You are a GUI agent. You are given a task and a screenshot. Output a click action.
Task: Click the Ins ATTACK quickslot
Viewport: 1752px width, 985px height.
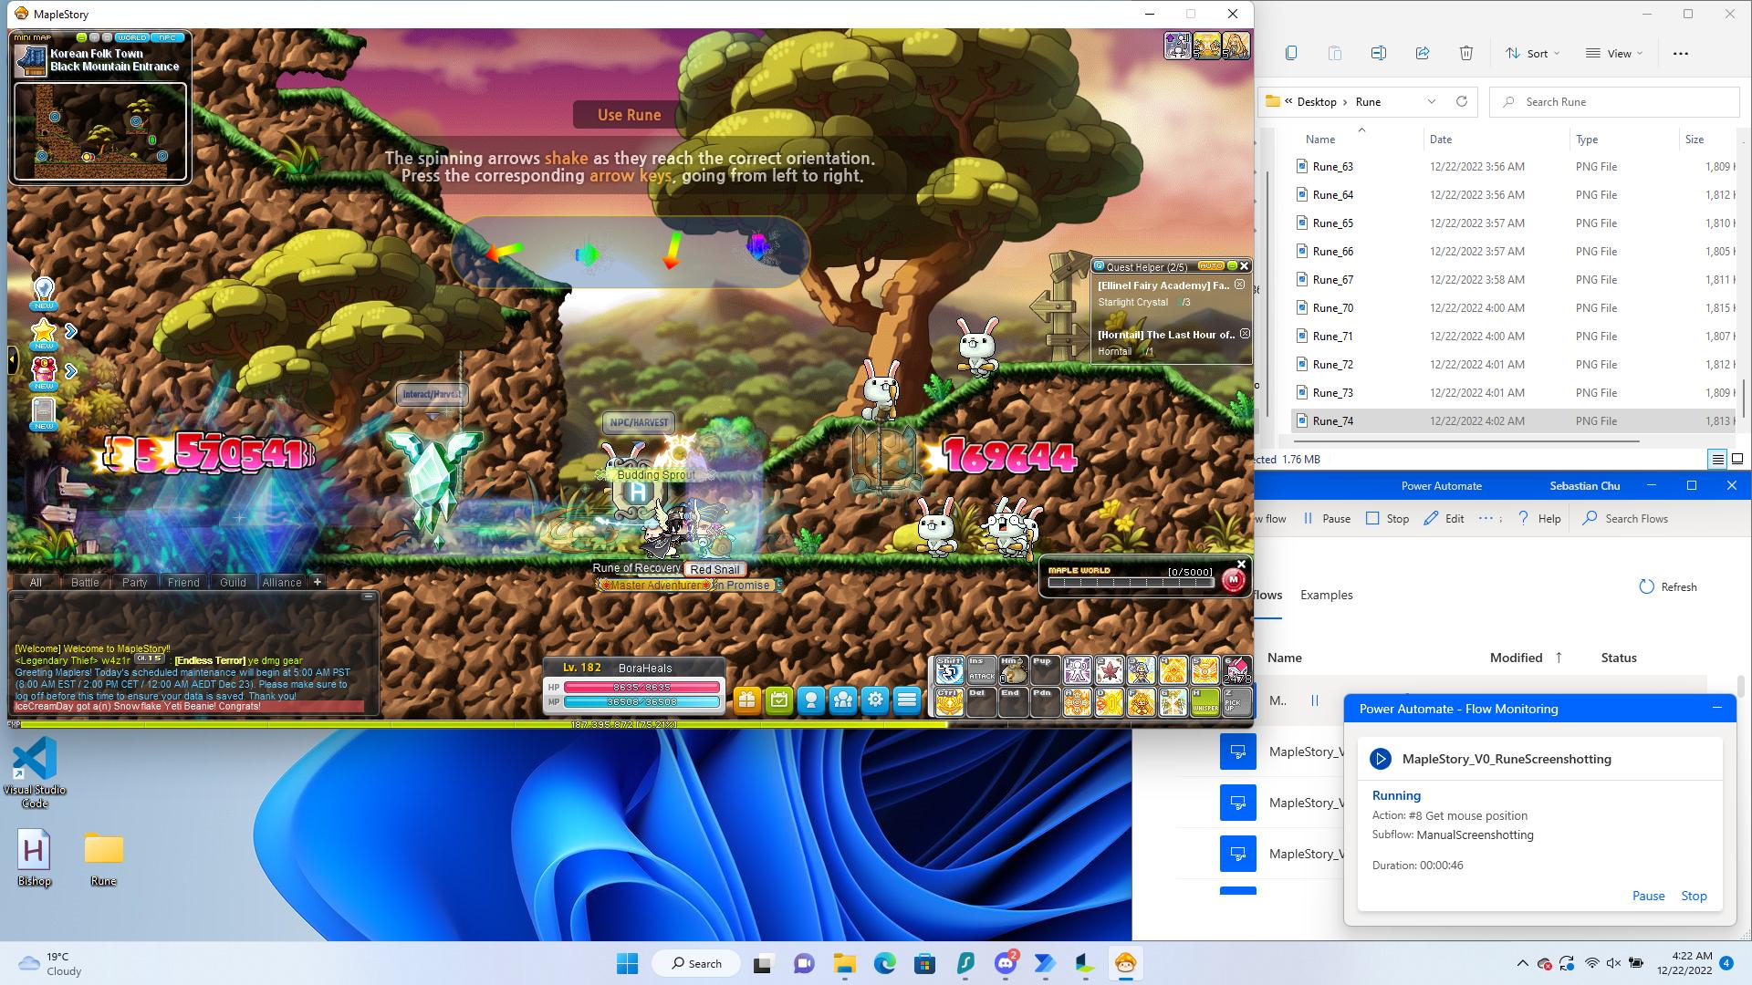point(981,670)
